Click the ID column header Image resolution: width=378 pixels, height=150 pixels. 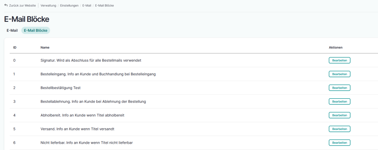click(15, 48)
